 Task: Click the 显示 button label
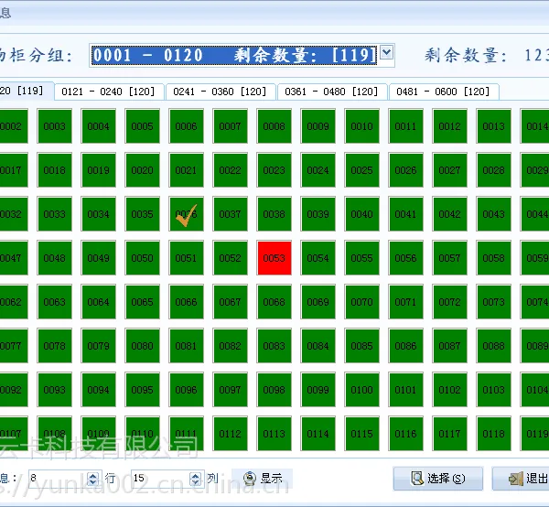click(272, 479)
